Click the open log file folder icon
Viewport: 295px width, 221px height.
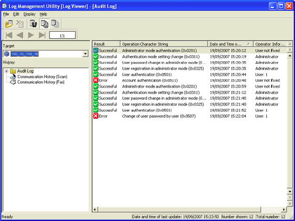pyautogui.click(x=8, y=24)
